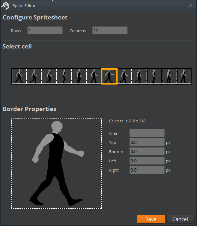
Task: Click the Sprite Editor logo icon
Action: tap(5, 6)
